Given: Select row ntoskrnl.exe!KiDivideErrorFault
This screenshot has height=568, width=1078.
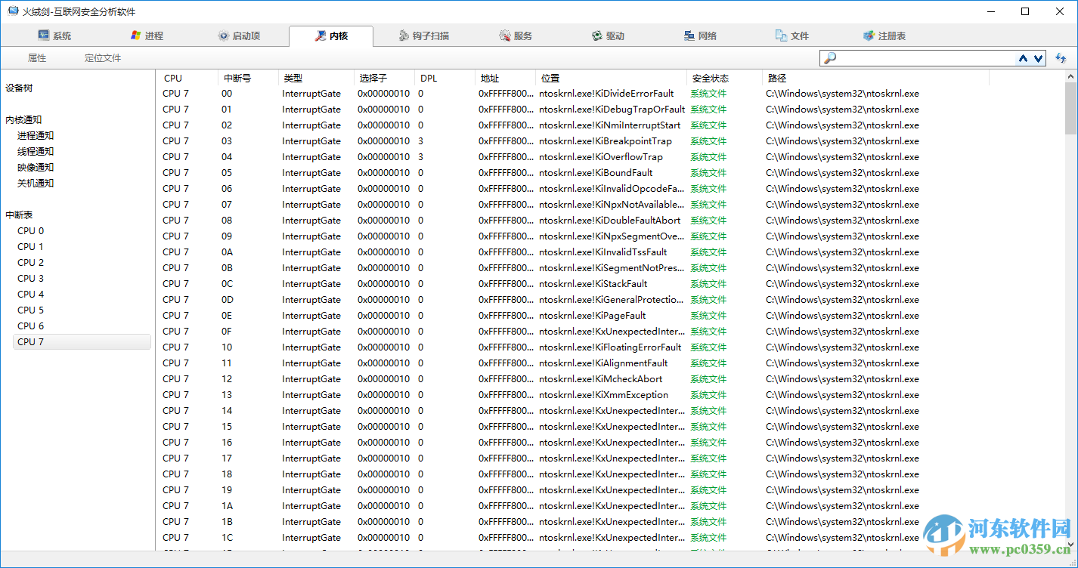Looking at the screenshot, I should (611, 94).
